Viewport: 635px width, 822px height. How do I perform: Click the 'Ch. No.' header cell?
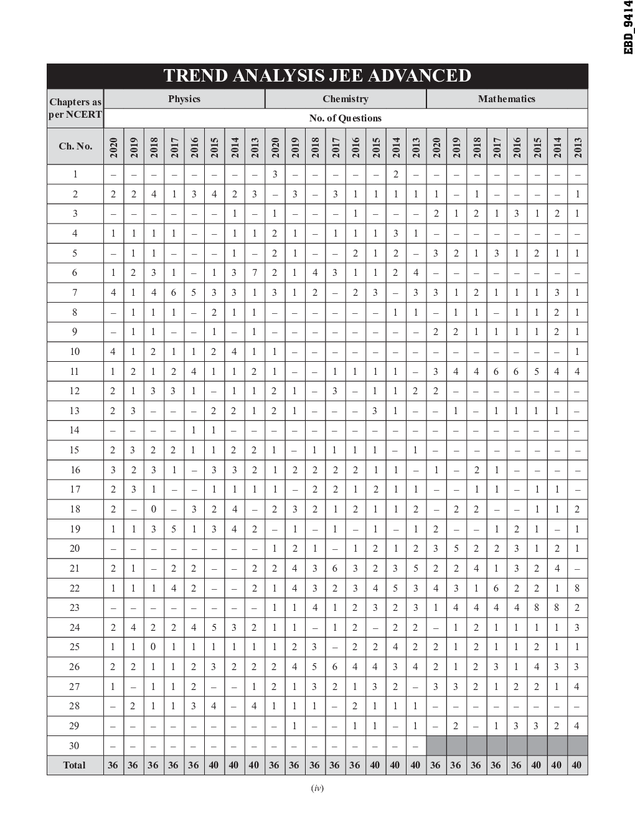point(75,146)
